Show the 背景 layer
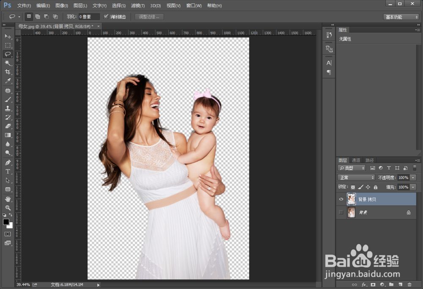Viewport: 423px width, 289px height. [x=341, y=212]
